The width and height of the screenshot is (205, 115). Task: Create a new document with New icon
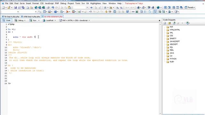click(x=3, y=8)
